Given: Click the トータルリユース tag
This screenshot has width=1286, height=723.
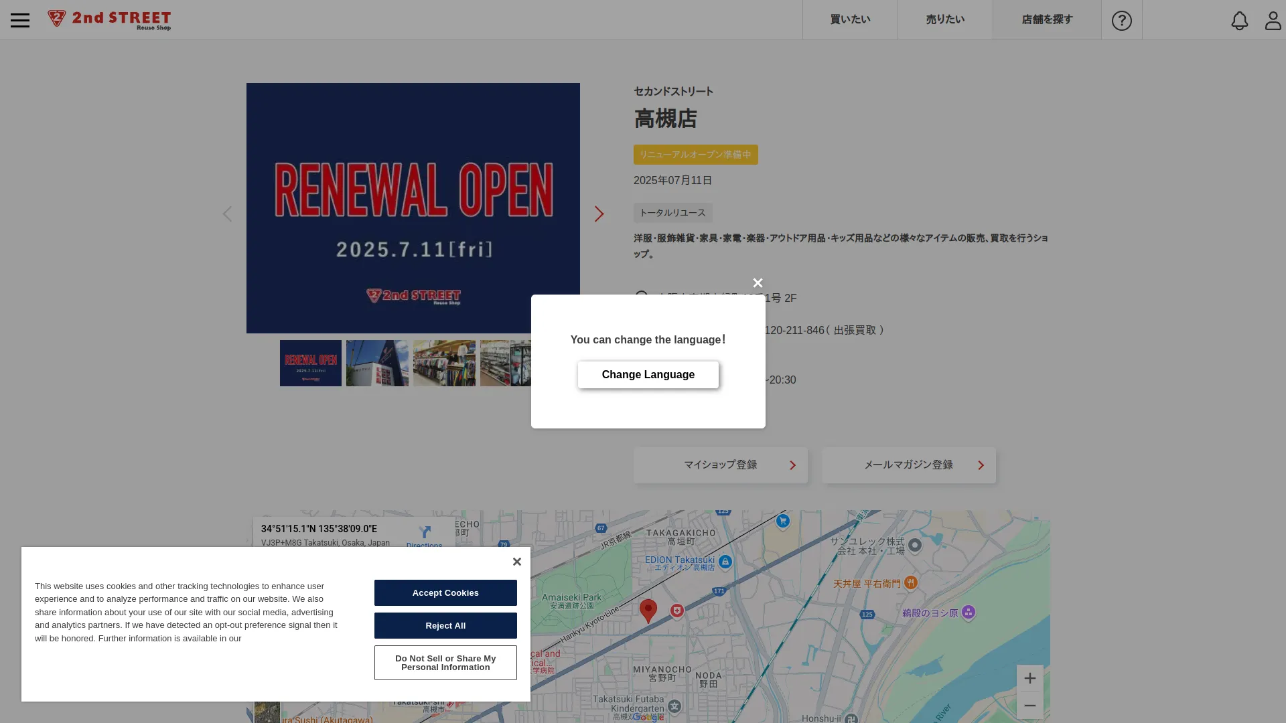Looking at the screenshot, I should click(673, 213).
